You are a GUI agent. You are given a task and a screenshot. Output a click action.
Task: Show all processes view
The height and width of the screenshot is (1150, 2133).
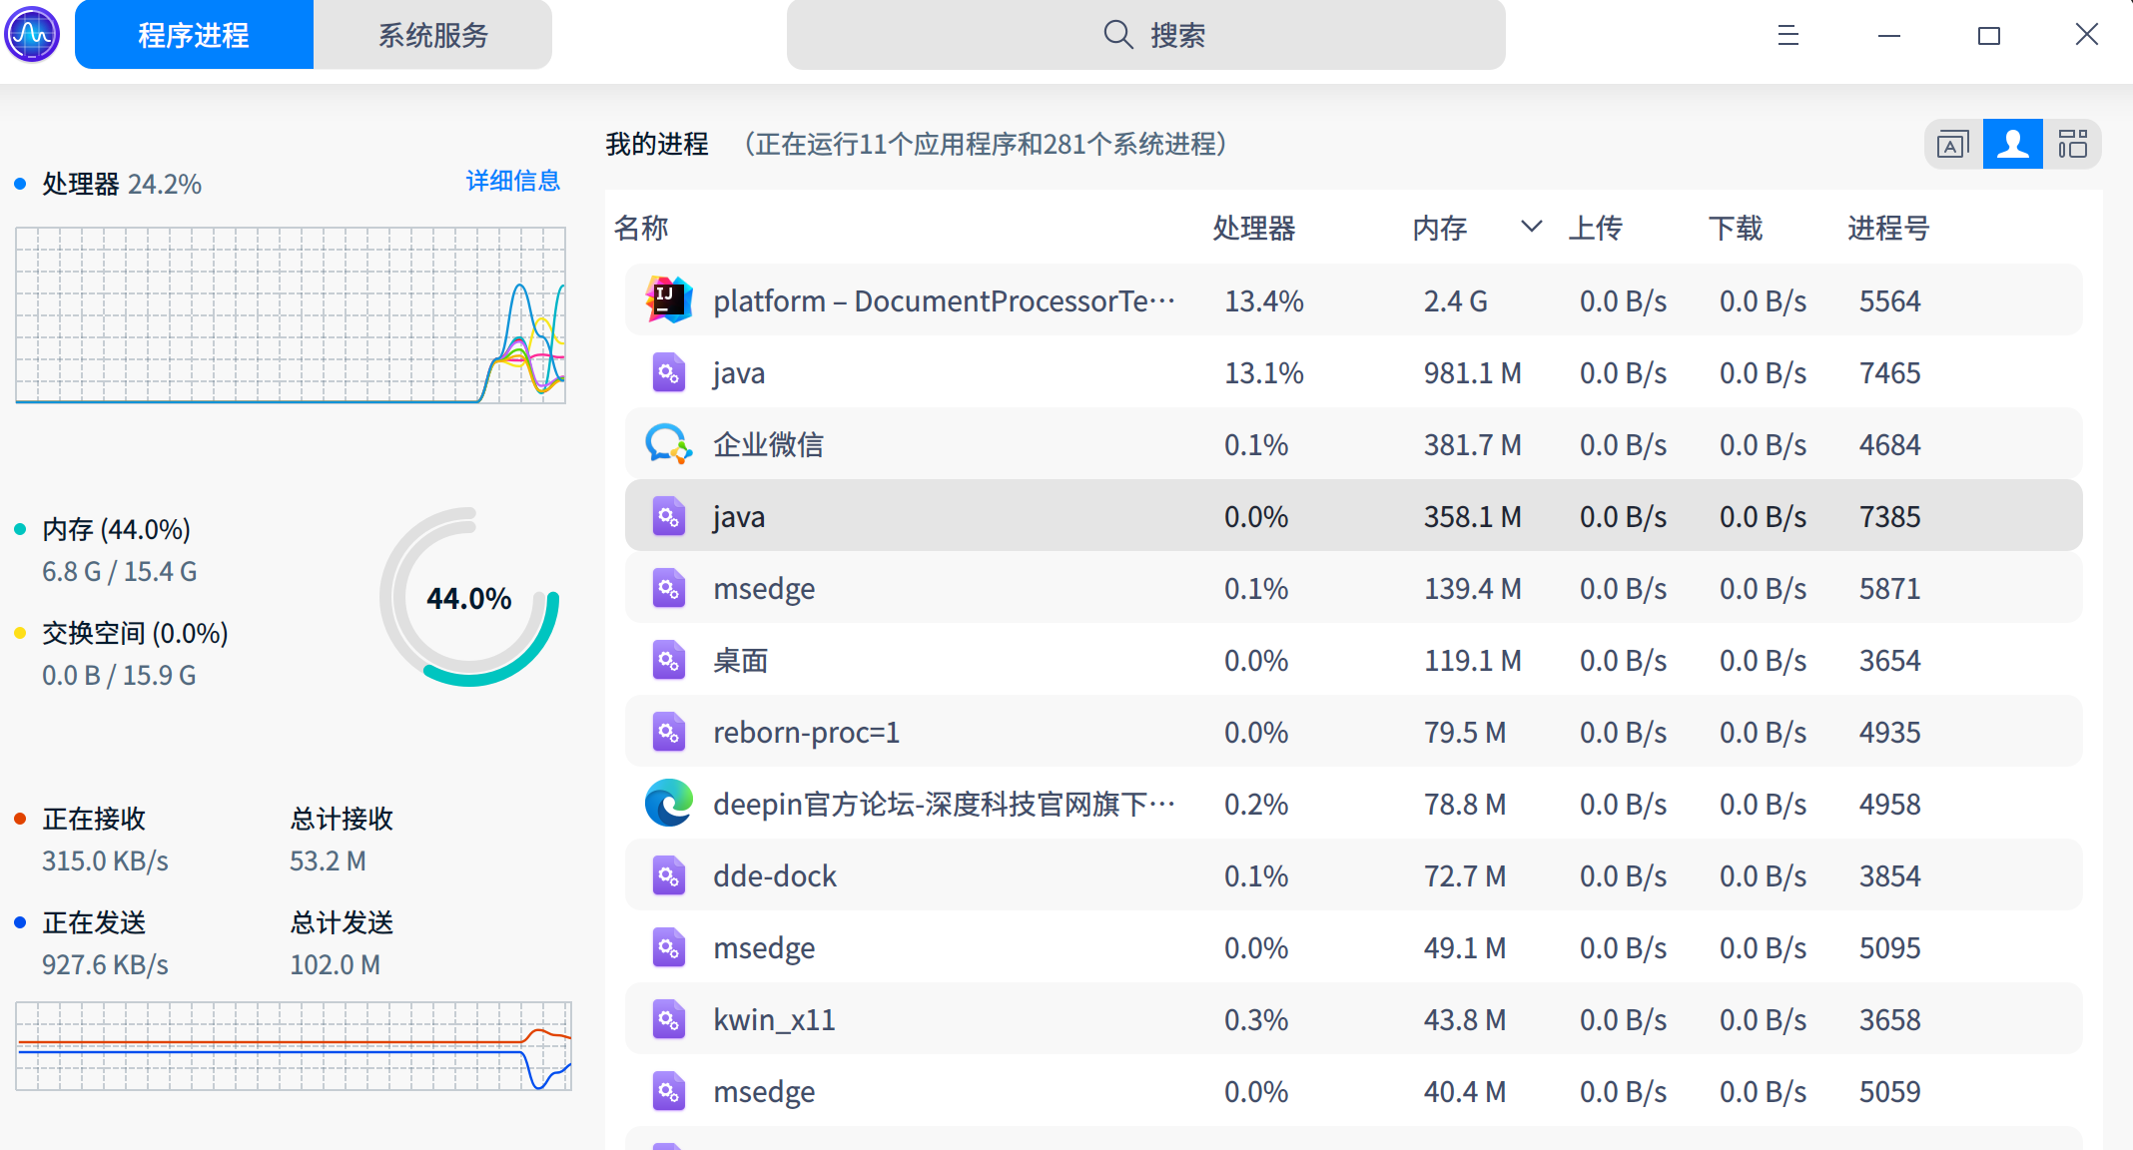[x=2072, y=145]
